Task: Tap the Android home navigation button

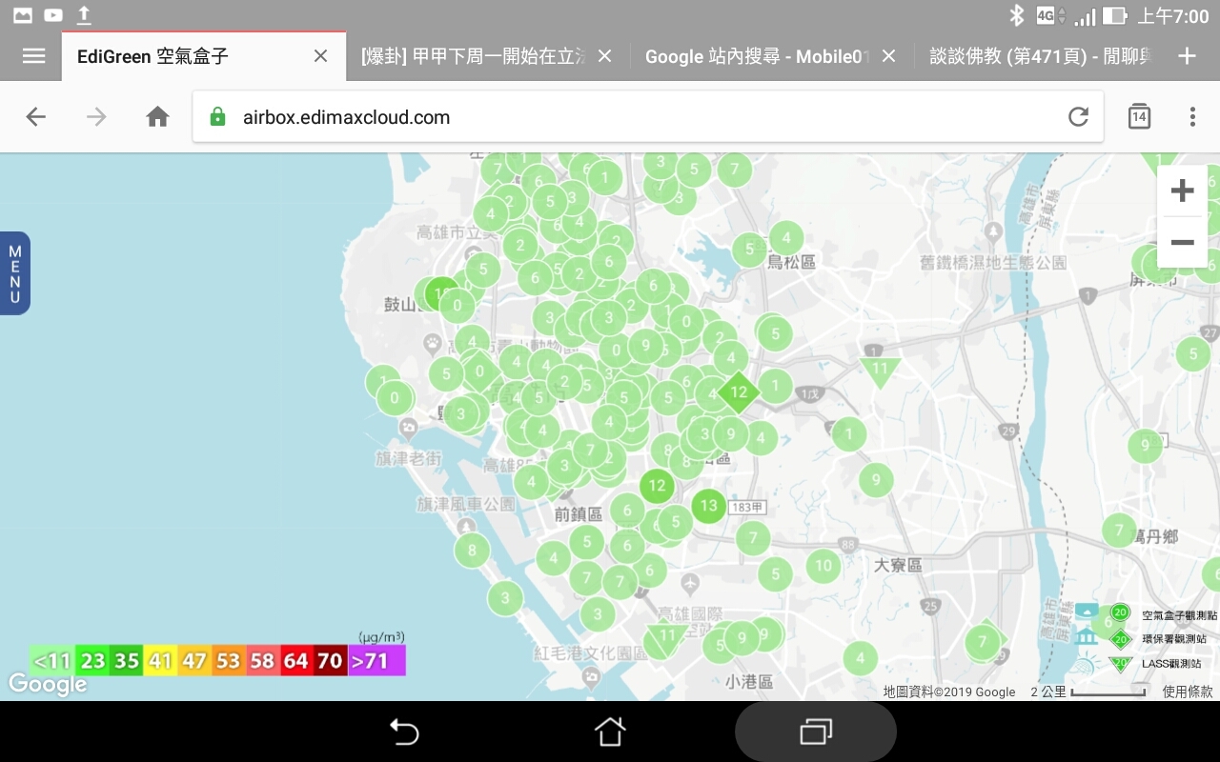Action: tap(610, 732)
